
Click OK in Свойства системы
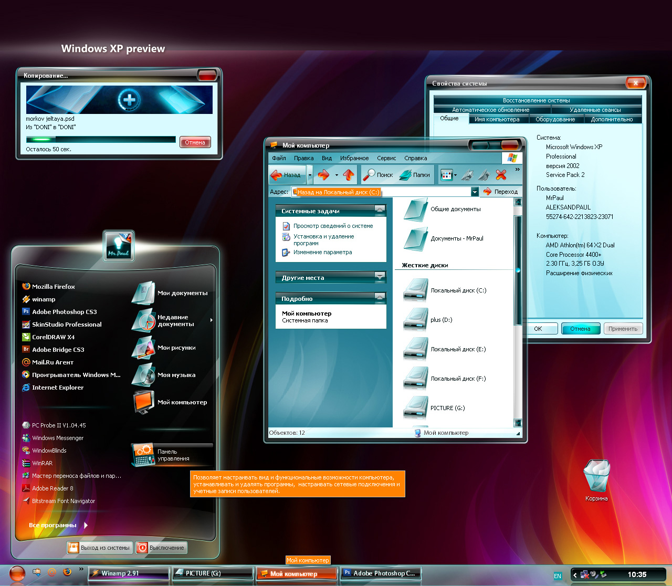pyautogui.click(x=538, y=329)
